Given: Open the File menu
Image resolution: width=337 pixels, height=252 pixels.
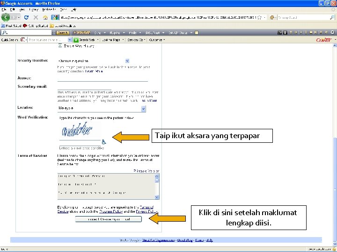Looking at the screenshot, I should [x=4, y=9].
